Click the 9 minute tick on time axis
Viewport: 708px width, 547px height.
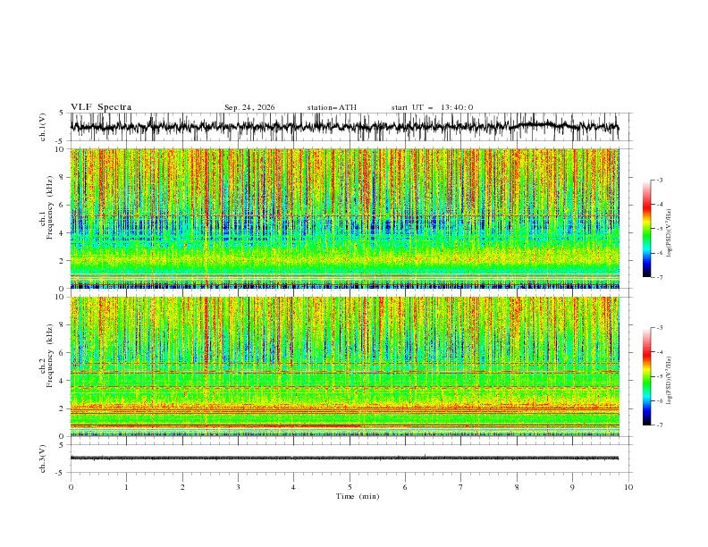click(x=572, y=487)
